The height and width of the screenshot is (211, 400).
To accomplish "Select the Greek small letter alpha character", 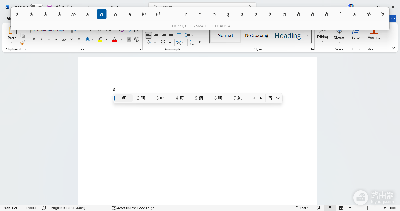I will (x=102, y=14).
